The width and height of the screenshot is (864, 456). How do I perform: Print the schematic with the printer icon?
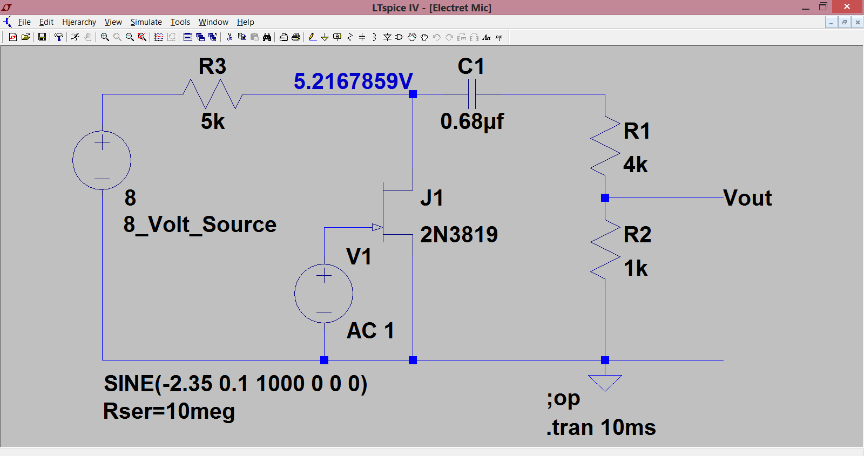(296, 37)
